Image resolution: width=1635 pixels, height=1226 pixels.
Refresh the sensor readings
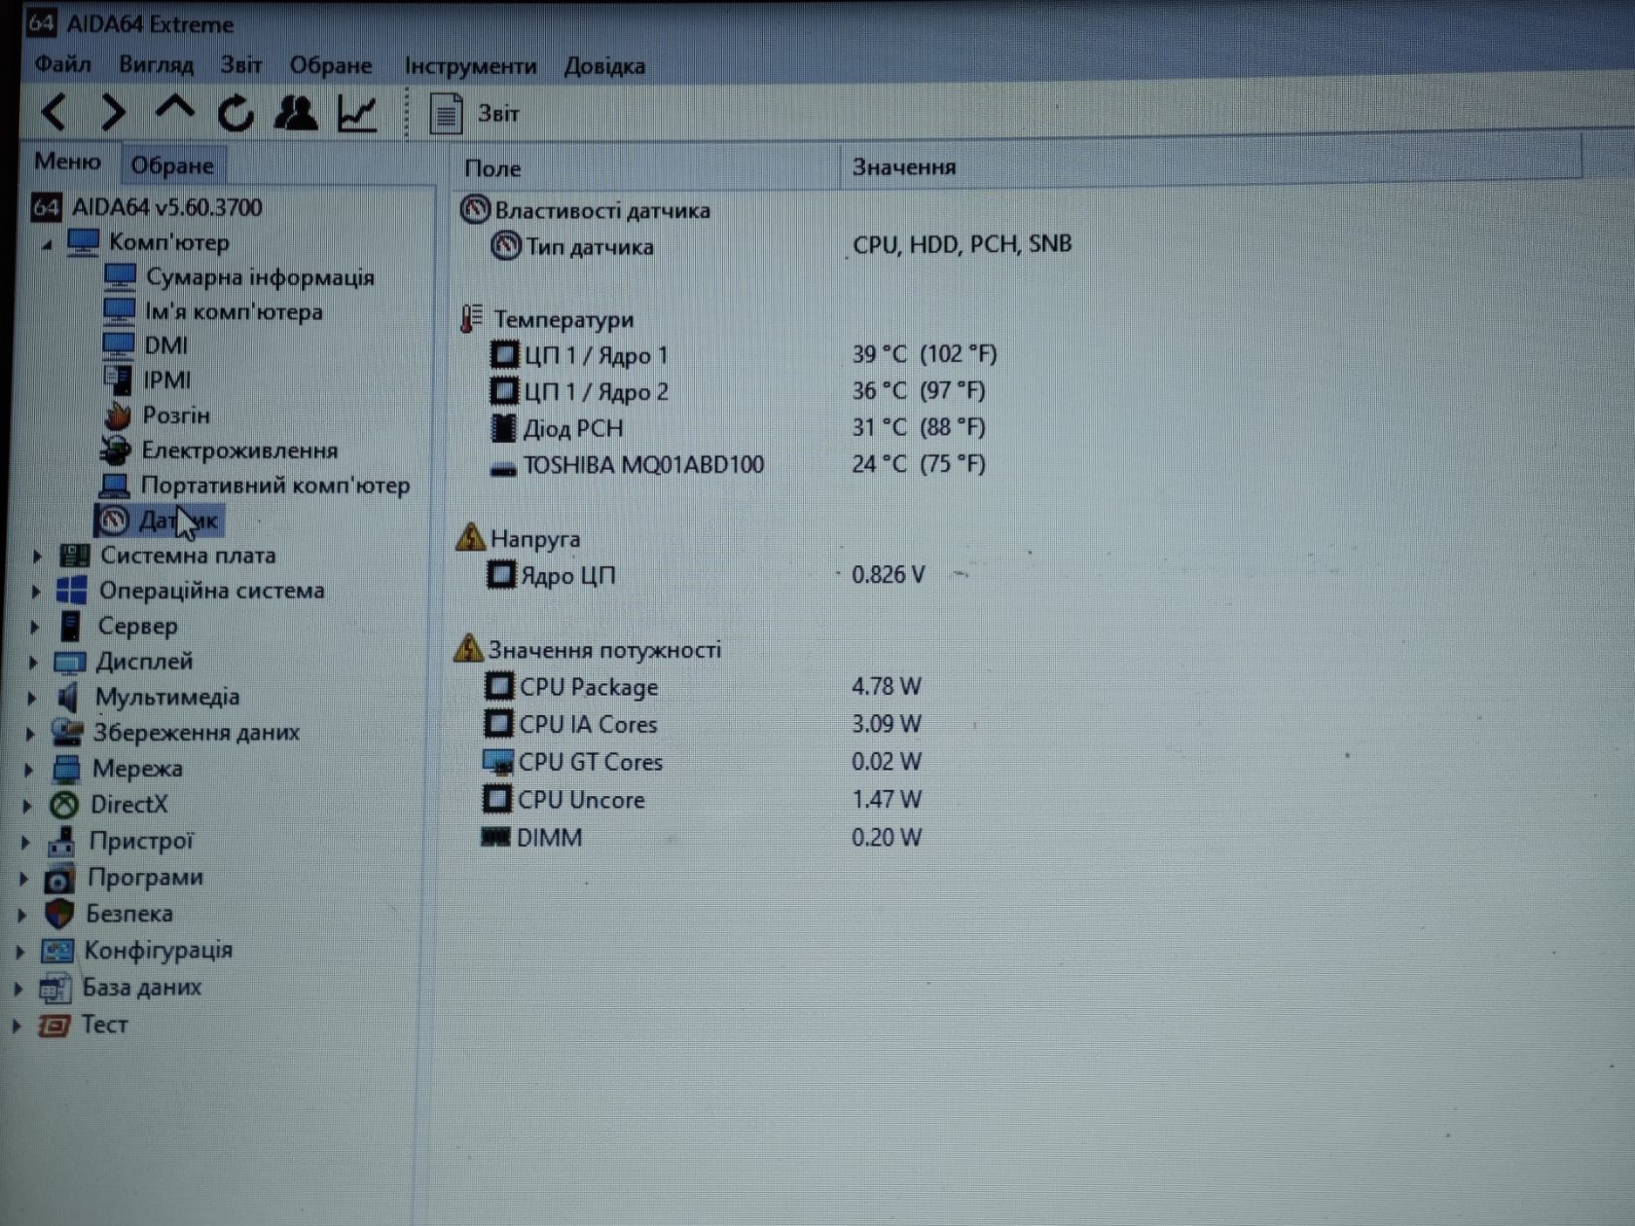click(236, 113)
